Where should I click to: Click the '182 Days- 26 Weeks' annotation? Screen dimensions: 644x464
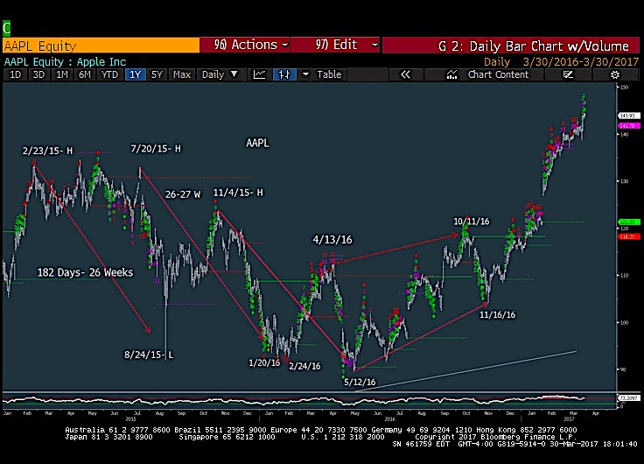coord(86,272)
